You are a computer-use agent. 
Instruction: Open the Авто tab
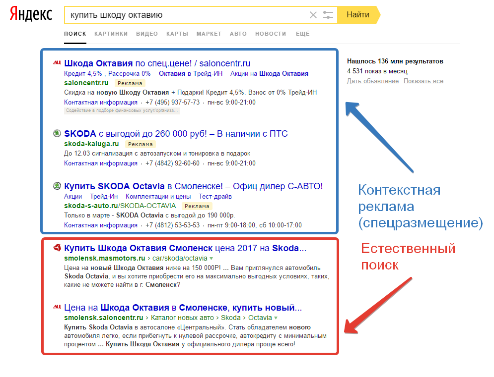[238, 34]
